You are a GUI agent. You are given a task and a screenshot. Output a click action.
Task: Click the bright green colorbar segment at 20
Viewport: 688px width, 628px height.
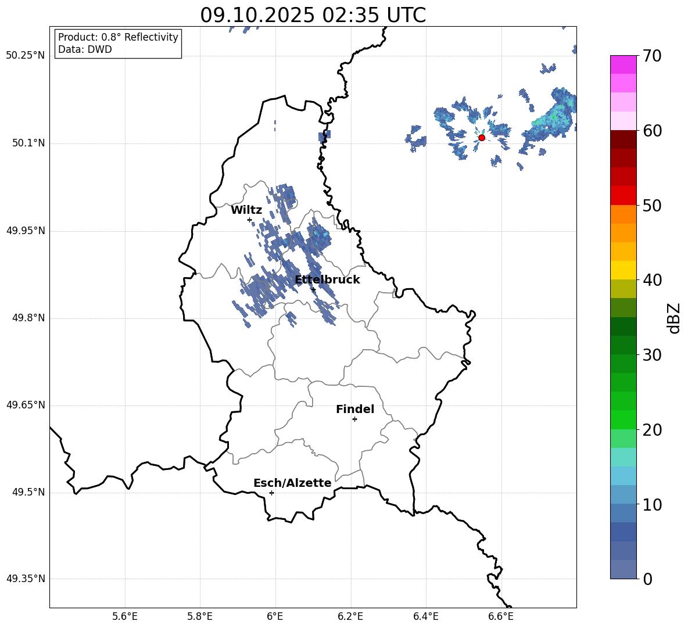(623, 419)
